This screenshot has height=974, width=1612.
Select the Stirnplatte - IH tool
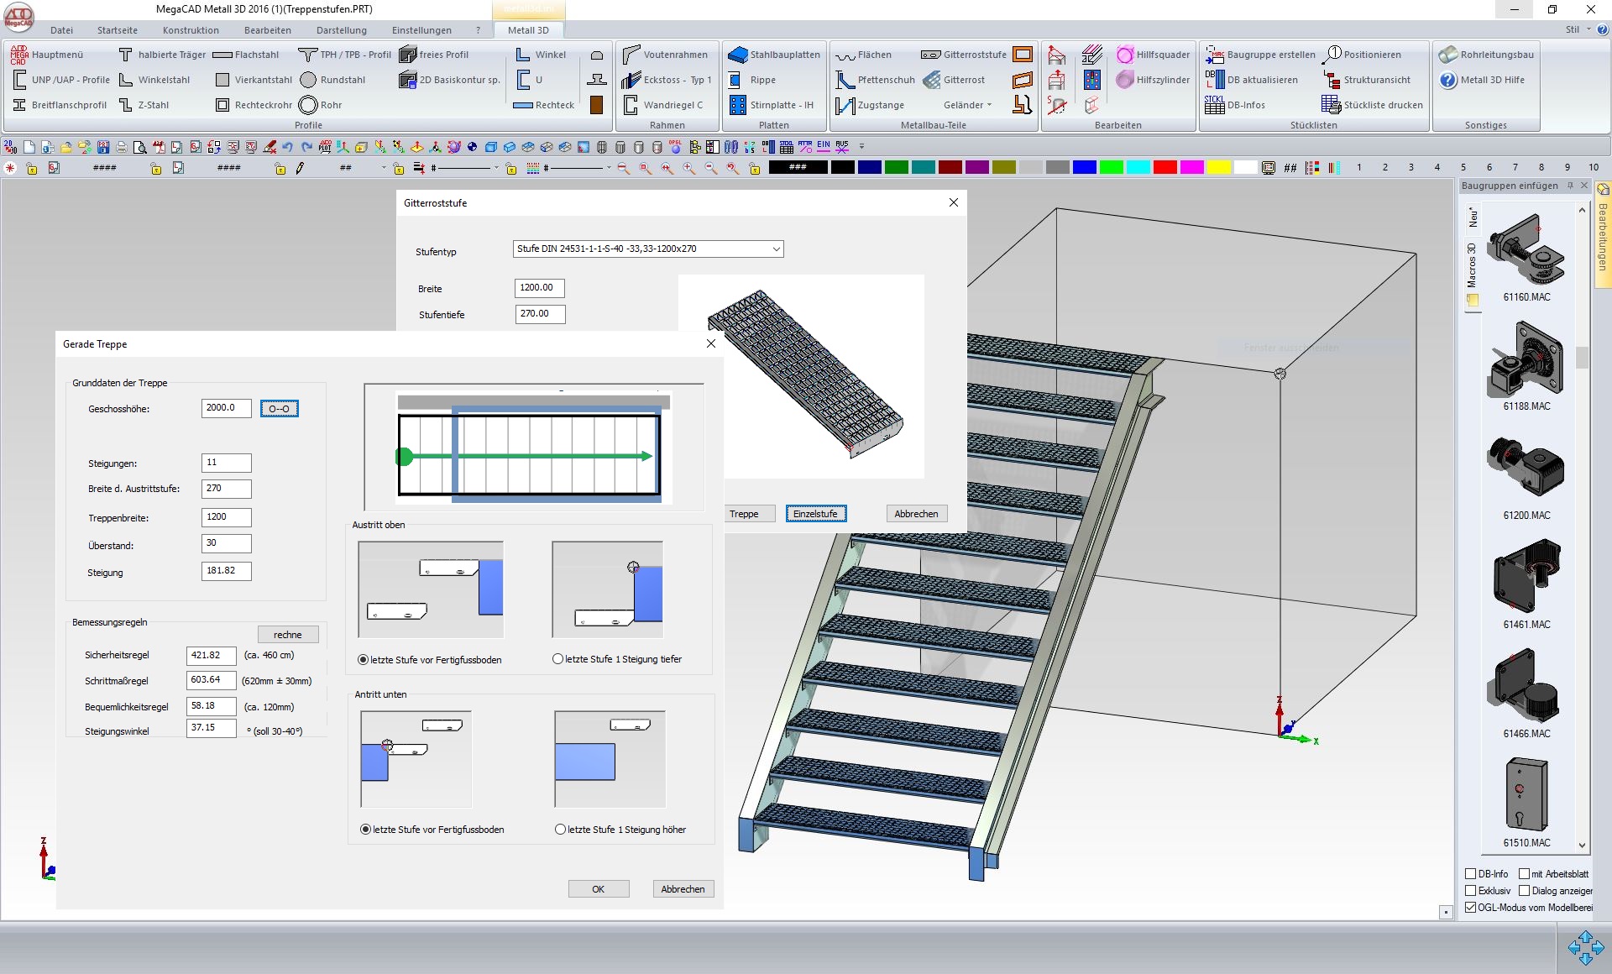point(772,105)
